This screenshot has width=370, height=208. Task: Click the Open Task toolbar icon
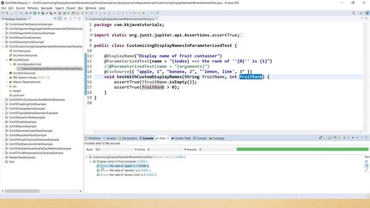click(77, 13)
